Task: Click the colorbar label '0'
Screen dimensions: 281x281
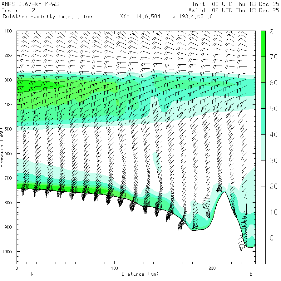Action: tap(272, 238)
